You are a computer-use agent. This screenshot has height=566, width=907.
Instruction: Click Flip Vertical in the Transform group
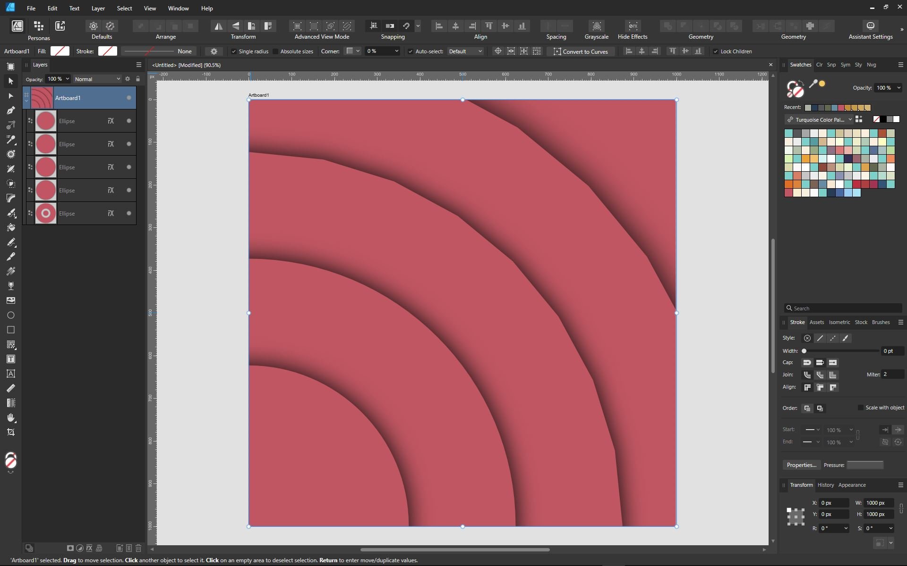click(235, 26)
